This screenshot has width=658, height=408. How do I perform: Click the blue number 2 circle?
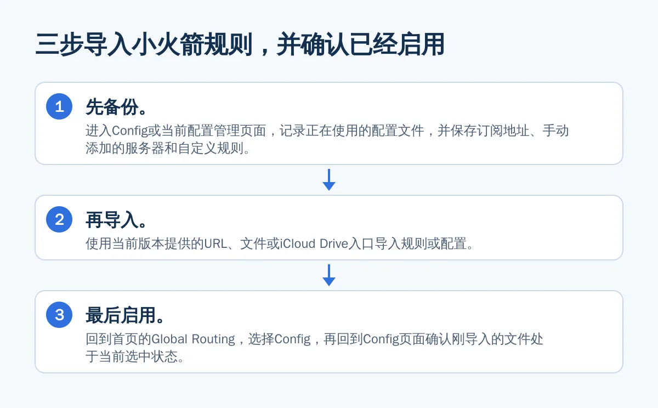click(x=59, y=219)
